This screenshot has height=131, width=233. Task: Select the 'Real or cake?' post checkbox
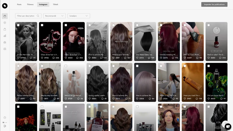pos(209,25)
